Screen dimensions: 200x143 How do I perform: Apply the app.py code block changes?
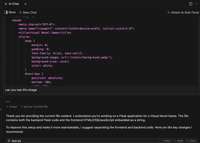click(178, 141)
